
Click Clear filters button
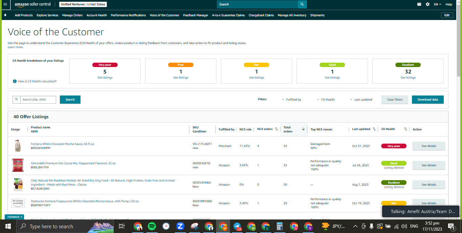tap(395, 100)
